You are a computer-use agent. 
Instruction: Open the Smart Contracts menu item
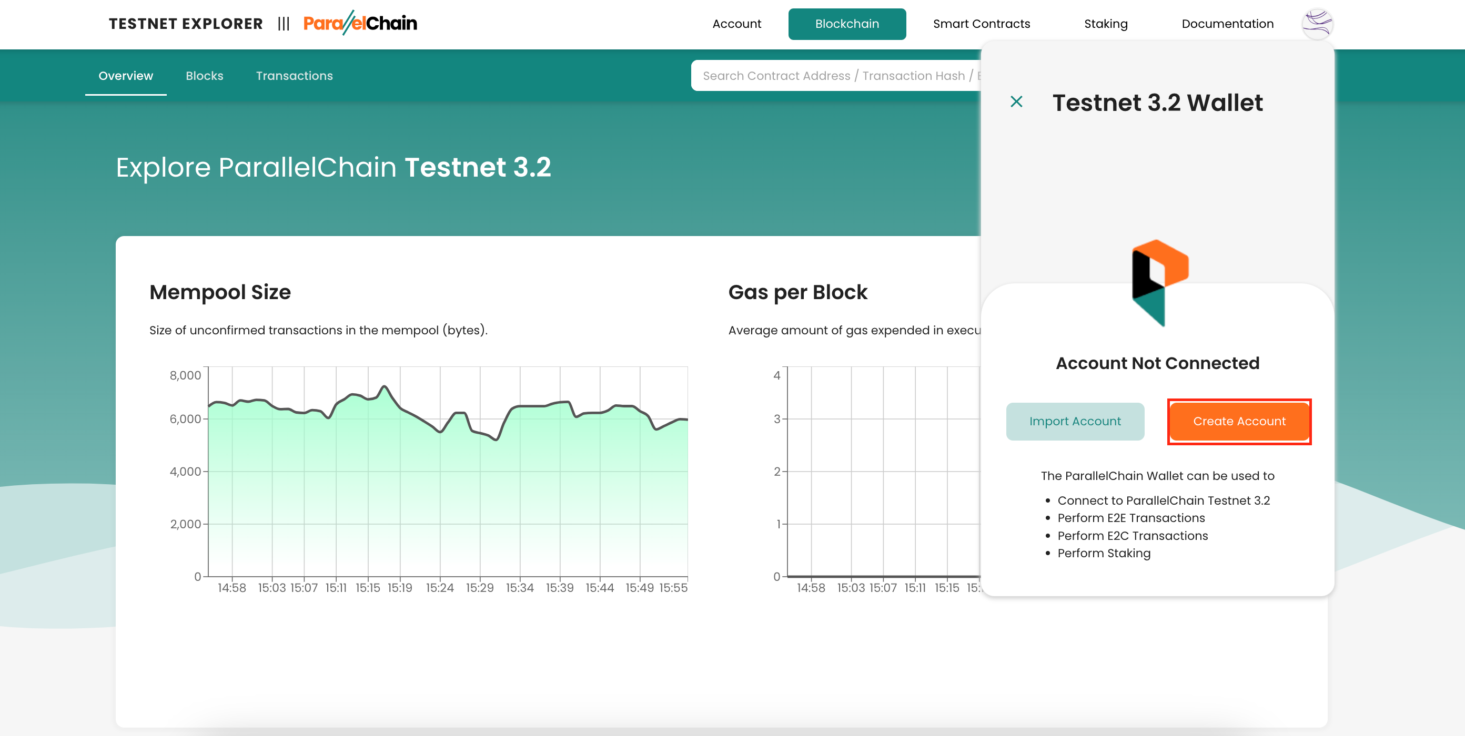(x=981, y=24)
